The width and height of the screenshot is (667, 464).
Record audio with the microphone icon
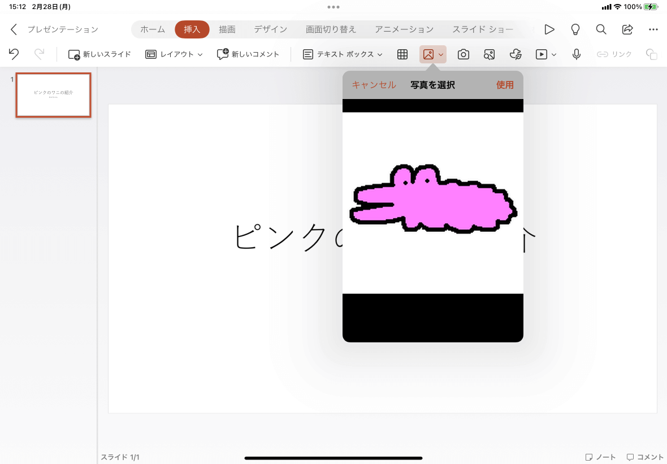(x=576, y=54)
